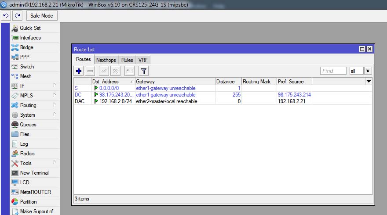
Task: Select the 0.0.0.0/0 static route row
Action: point(223,88)
